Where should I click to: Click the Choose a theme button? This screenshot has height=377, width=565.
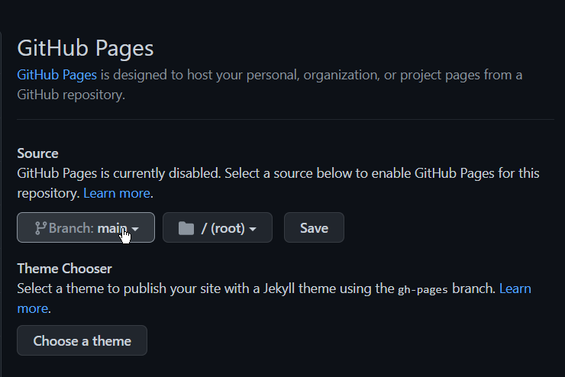(82, 340)
